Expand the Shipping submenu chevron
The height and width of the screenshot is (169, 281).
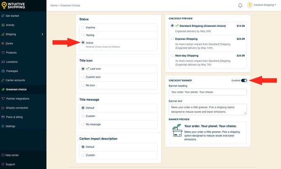[42, 34]
